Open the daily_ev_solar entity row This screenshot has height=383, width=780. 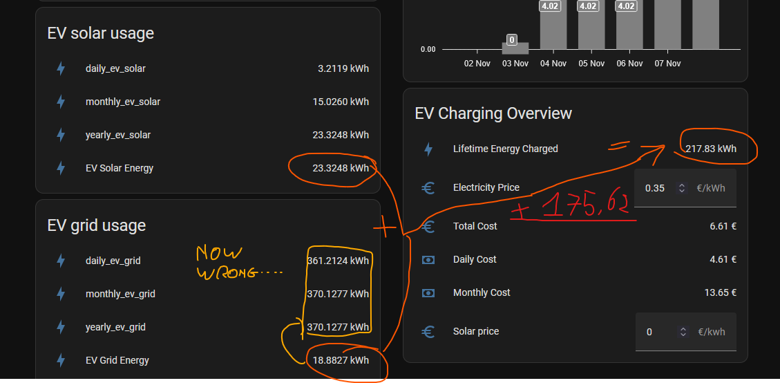pos(208,68)
